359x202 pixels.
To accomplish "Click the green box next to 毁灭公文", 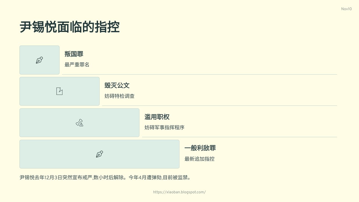I will [59, 91].
